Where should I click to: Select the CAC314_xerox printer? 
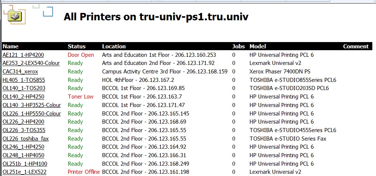(x=20, y=72)
